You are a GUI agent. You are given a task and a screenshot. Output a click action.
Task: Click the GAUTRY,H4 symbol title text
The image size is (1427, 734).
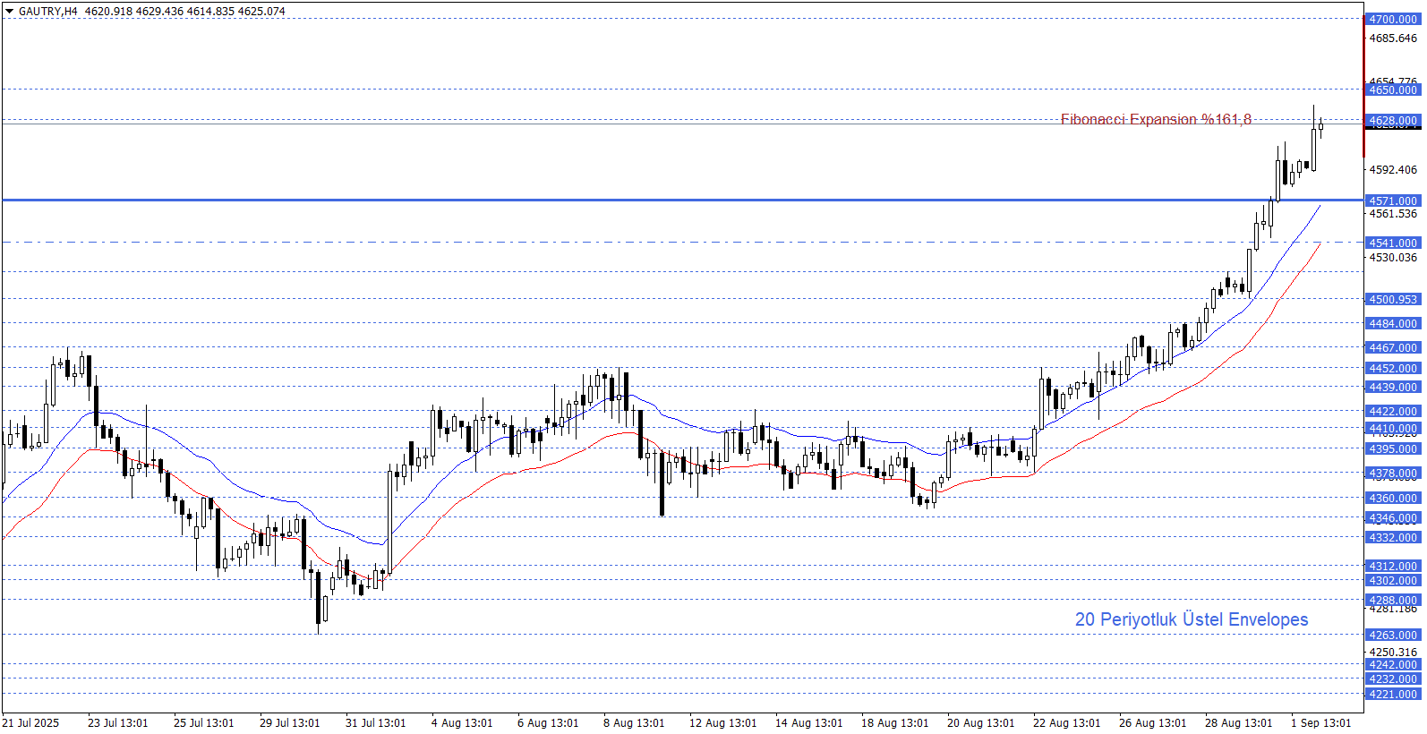click(x=48, y=12)
